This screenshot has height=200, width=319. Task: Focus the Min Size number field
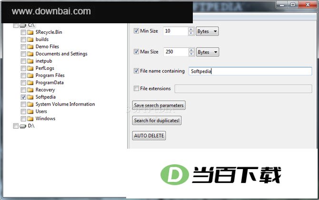click(176, 31)
